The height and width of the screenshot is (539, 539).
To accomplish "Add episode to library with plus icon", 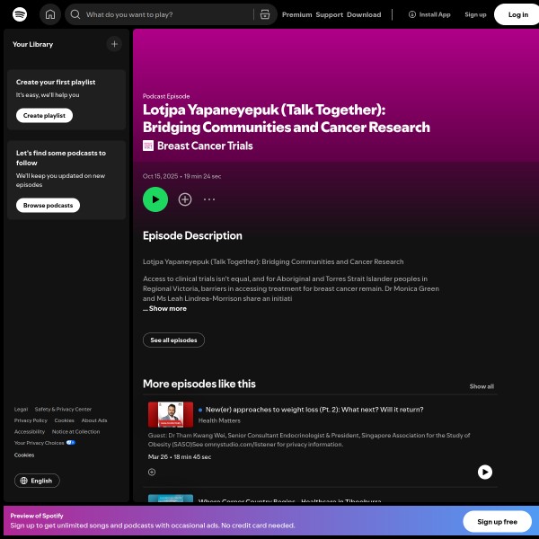I will coord(185,199).
